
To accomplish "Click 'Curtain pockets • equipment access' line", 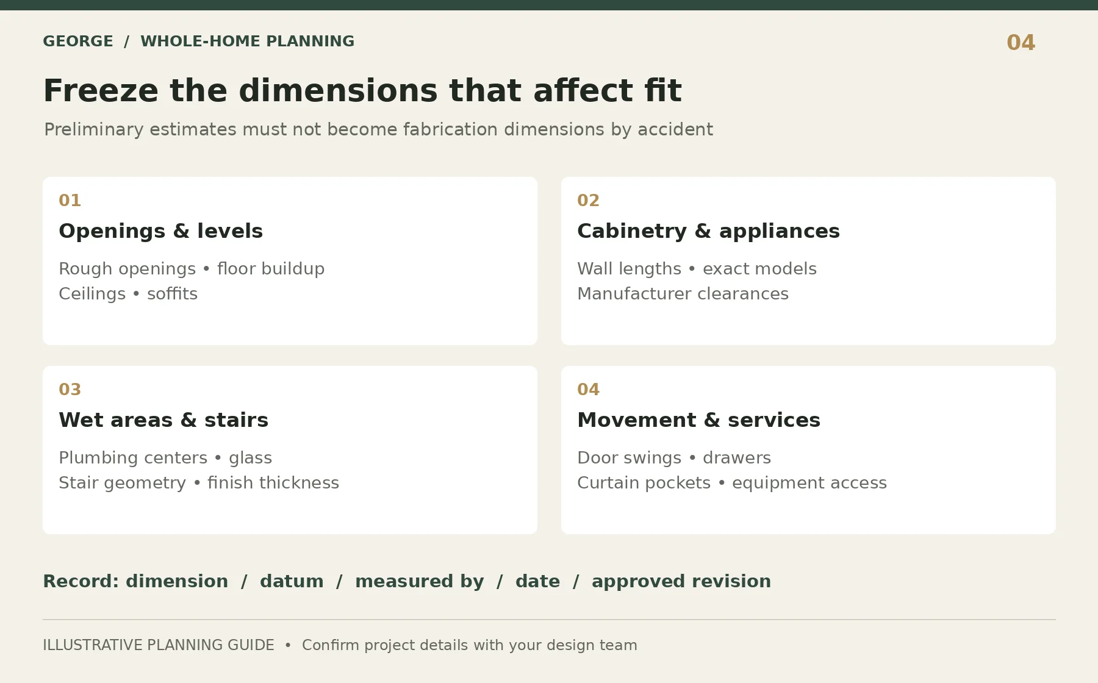I will tap(732, 483).
